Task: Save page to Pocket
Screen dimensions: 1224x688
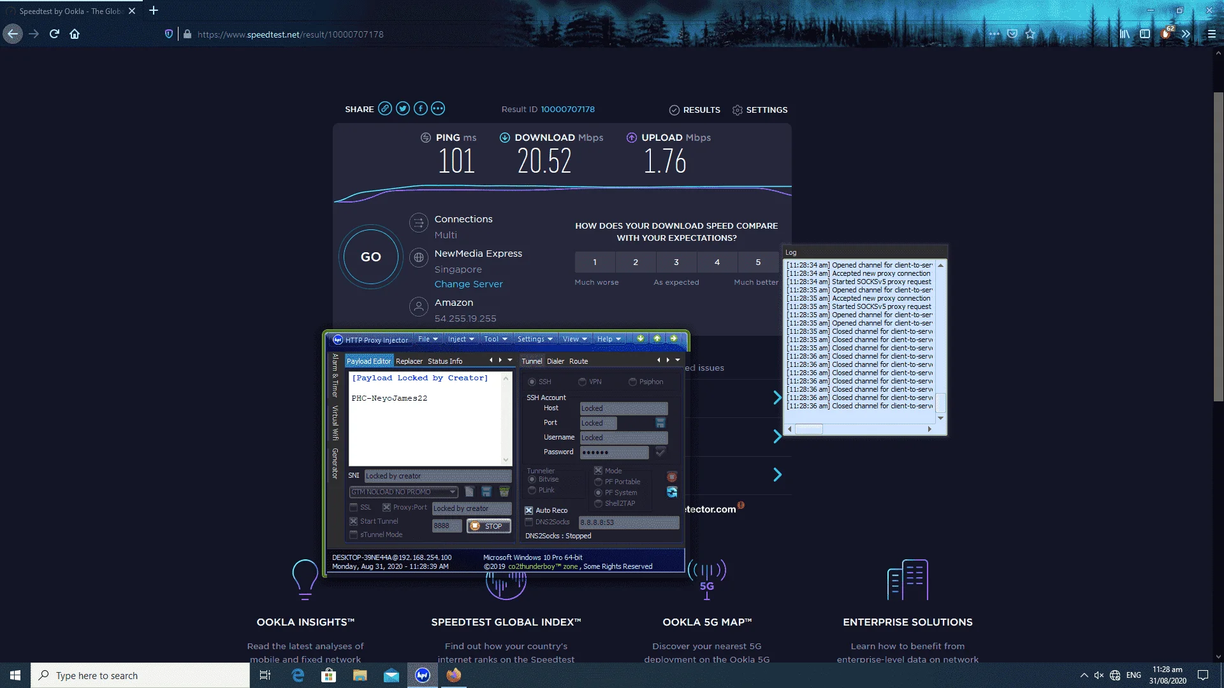Action: tap(1012, 34)
